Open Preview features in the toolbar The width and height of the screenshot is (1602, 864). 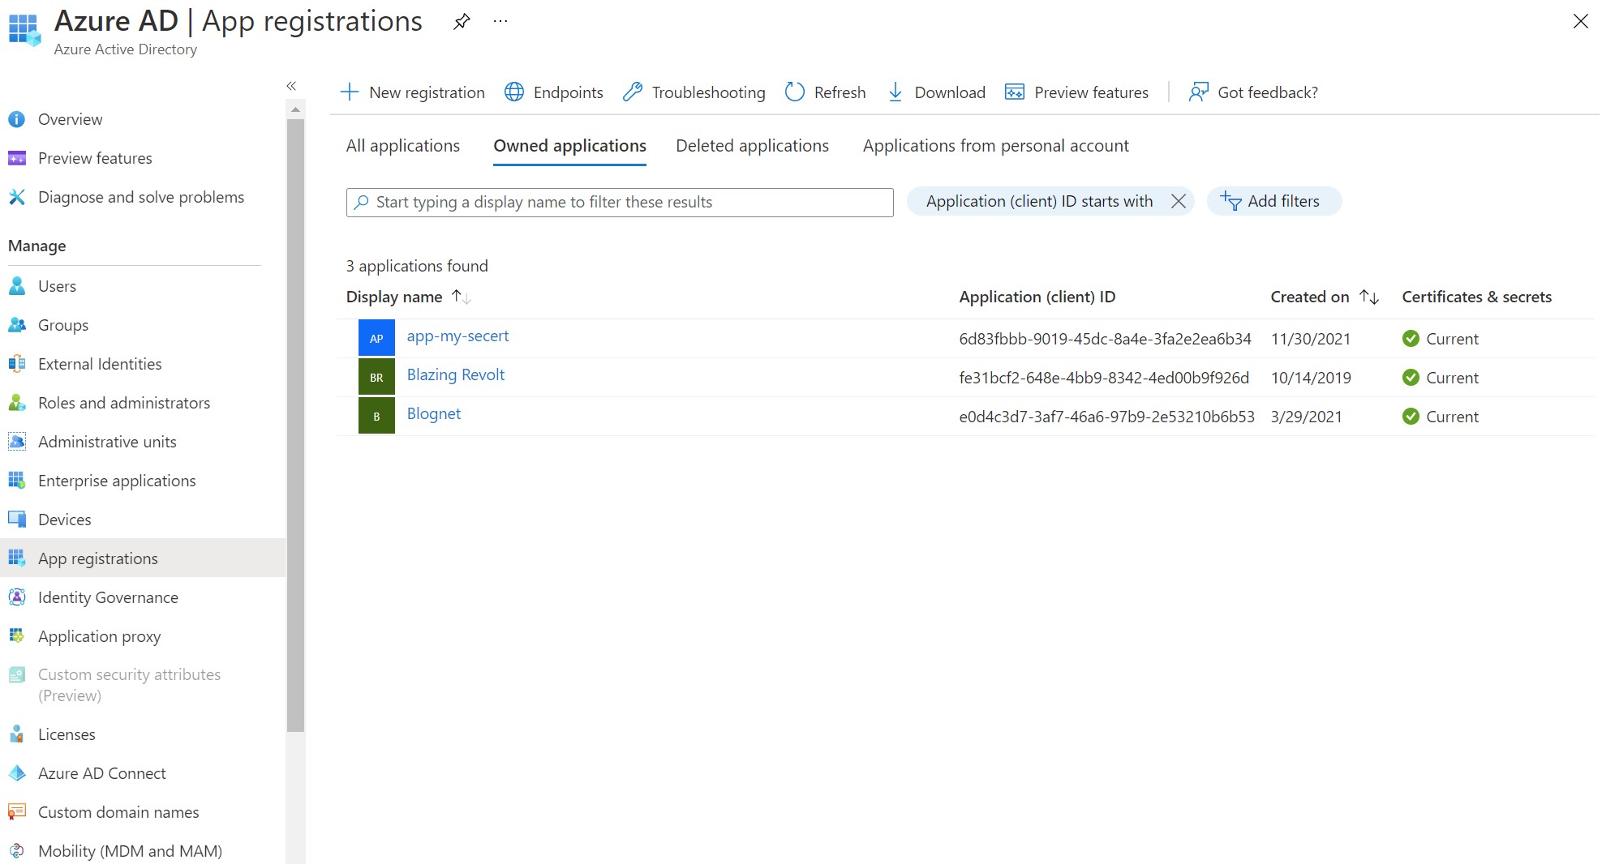1077,92
